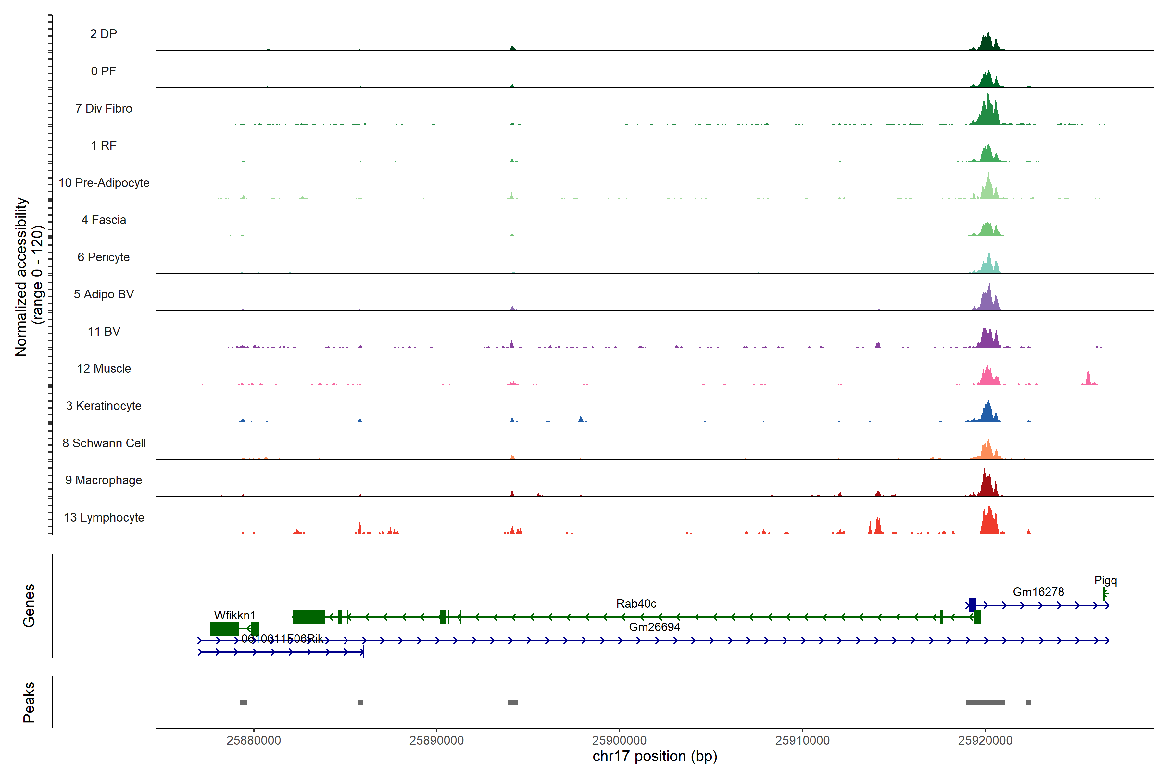This screenshot has height=779, width=1169.
Task: Click the leftmost gray peak marker
Action: click(243, 702)
